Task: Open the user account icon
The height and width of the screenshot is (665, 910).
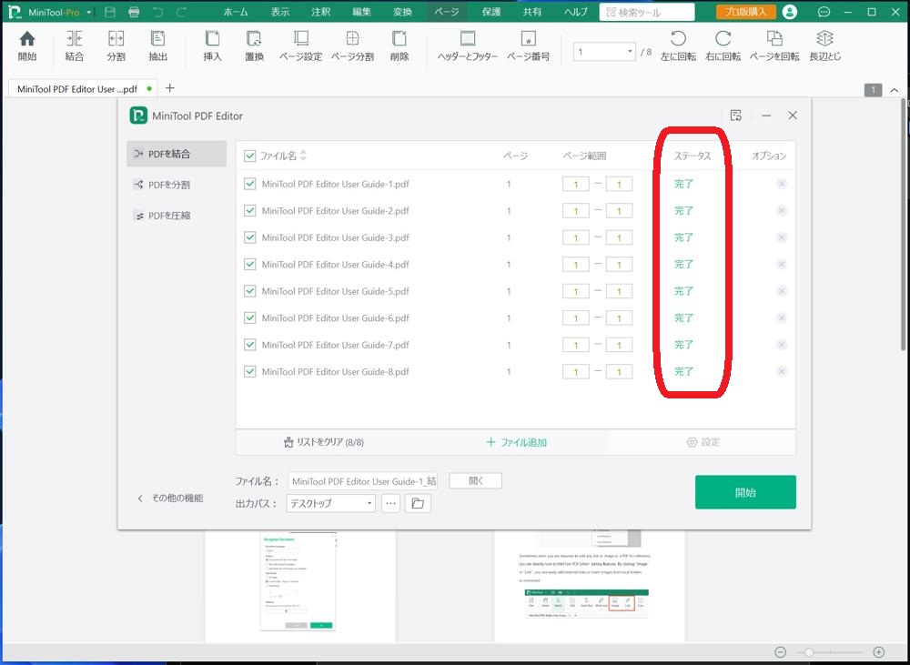Action: coord(790,12)
